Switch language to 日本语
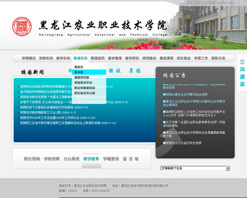 pyautogui.click(x=211, y=3)
